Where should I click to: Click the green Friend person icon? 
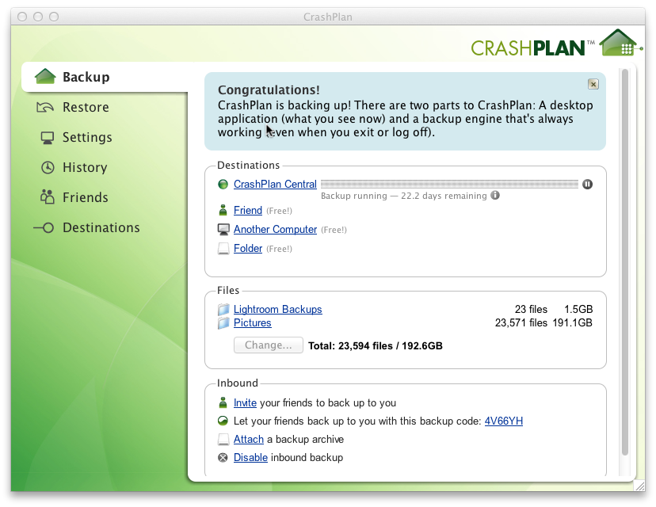click(x=223, y=211)
